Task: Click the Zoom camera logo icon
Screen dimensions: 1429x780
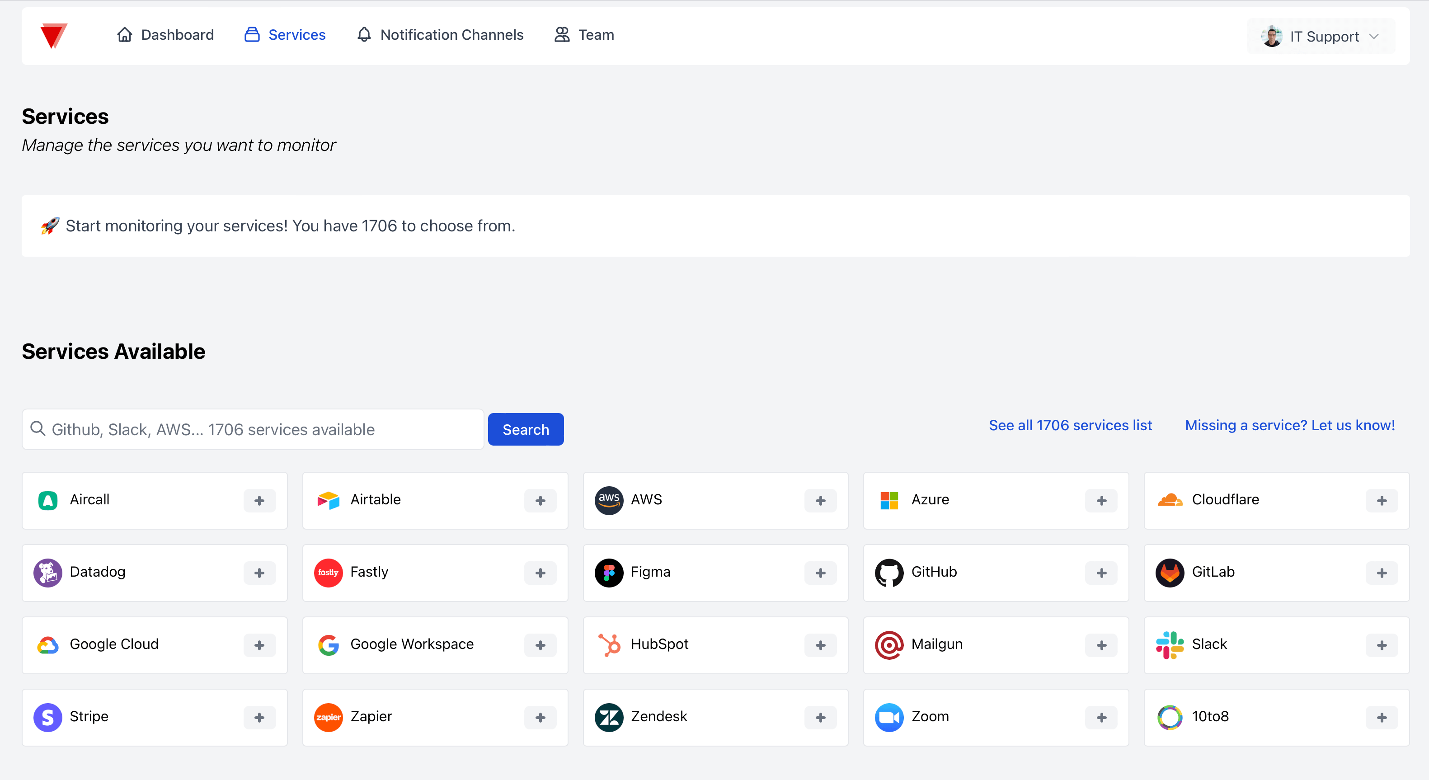Action: (889, 717)
